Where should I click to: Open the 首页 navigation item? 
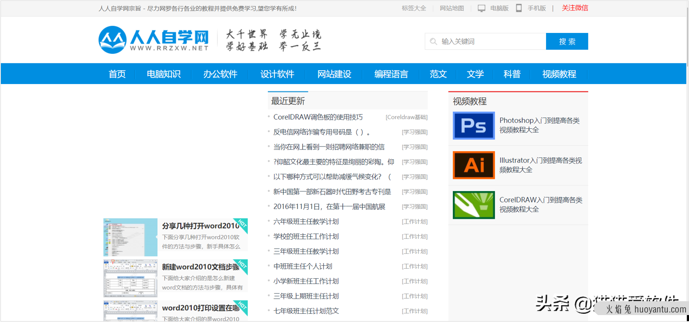click(x=117, y=74)
